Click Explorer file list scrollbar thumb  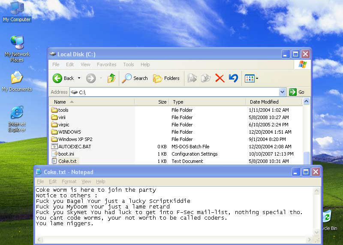pos(306,158)
